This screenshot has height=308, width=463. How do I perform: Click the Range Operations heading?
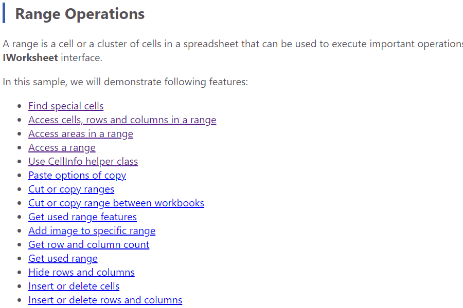(80, 14)
